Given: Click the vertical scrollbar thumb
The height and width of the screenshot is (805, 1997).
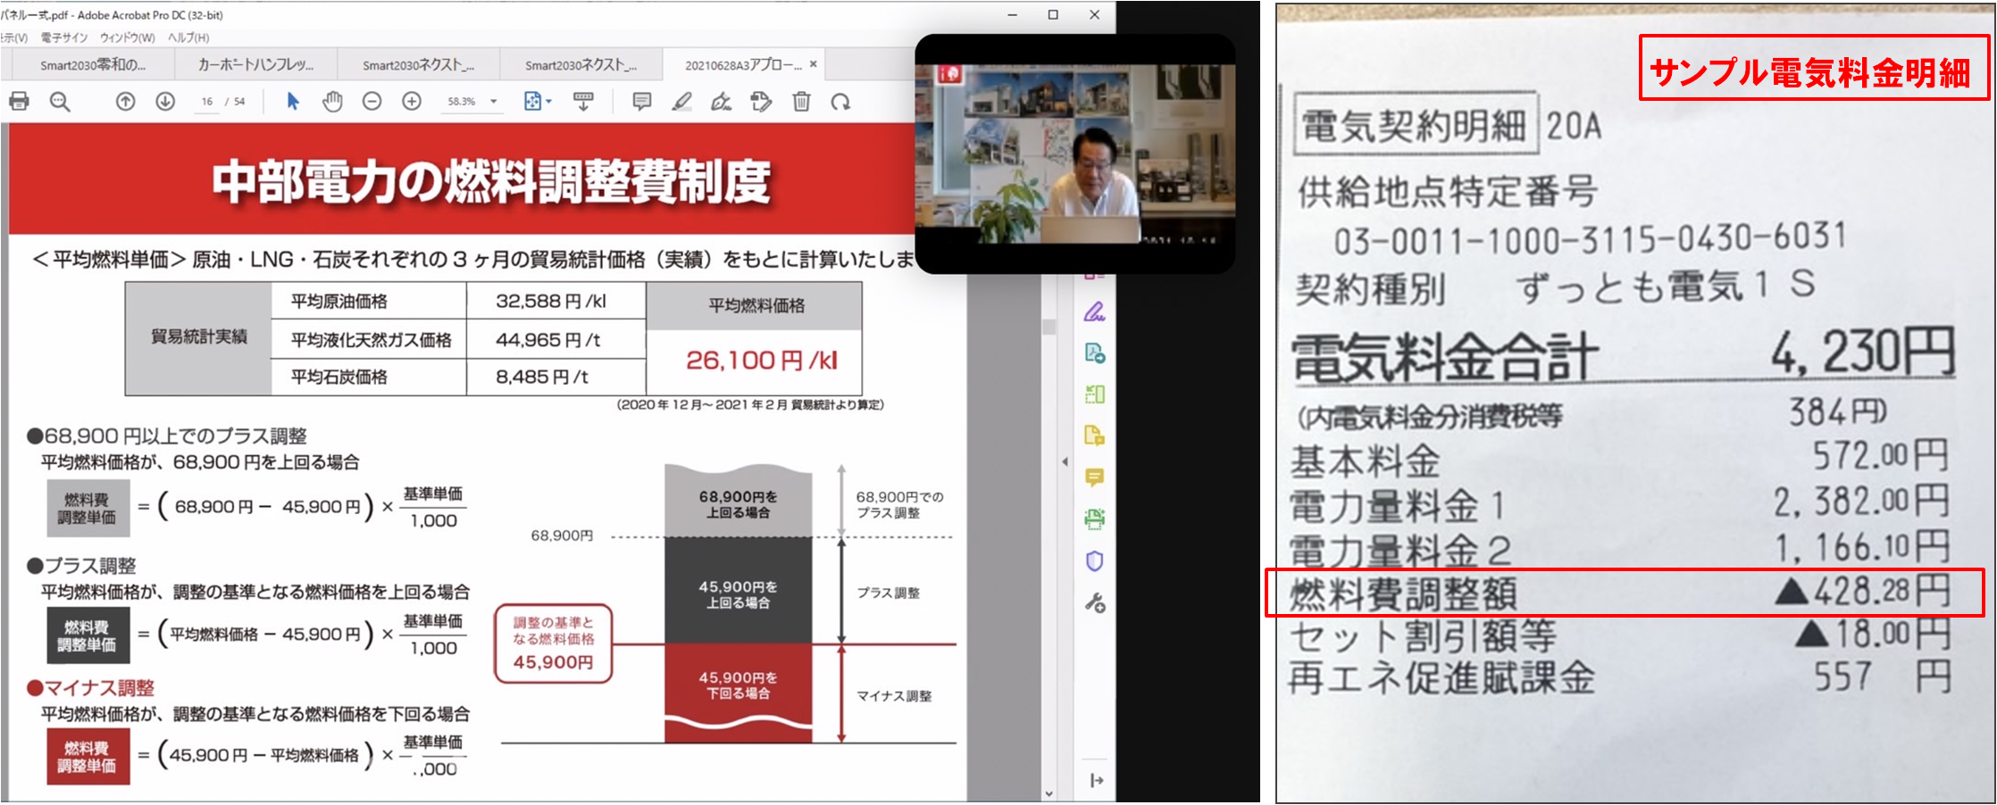Looking at the screenshot, I should coord(1049,327).
